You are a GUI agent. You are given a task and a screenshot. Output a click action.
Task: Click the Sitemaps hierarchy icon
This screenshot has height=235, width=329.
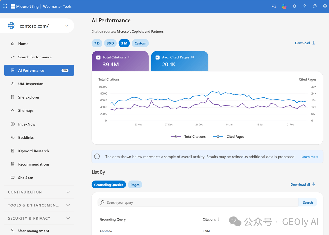point(13,110)
